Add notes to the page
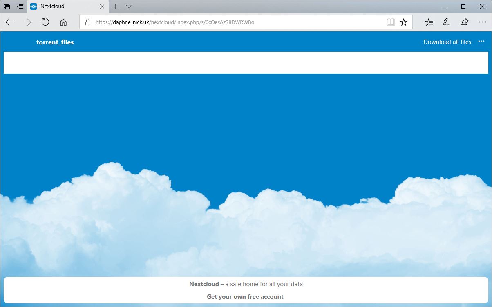Screen dimensions: 492x307 pos(447,22)
